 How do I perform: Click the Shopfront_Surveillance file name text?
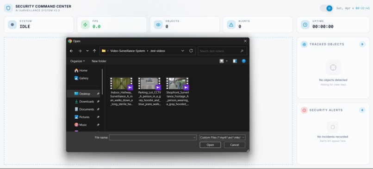click(177, 98)
